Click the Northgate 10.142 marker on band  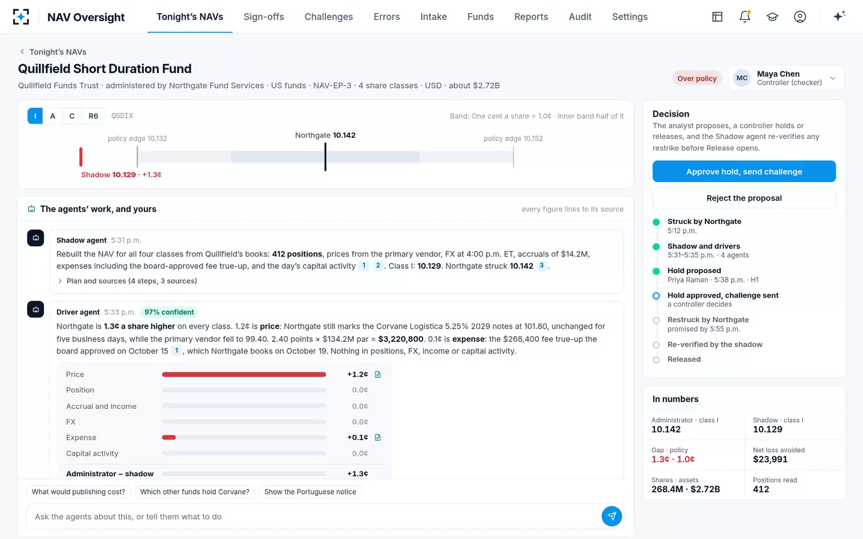[325, 157]
